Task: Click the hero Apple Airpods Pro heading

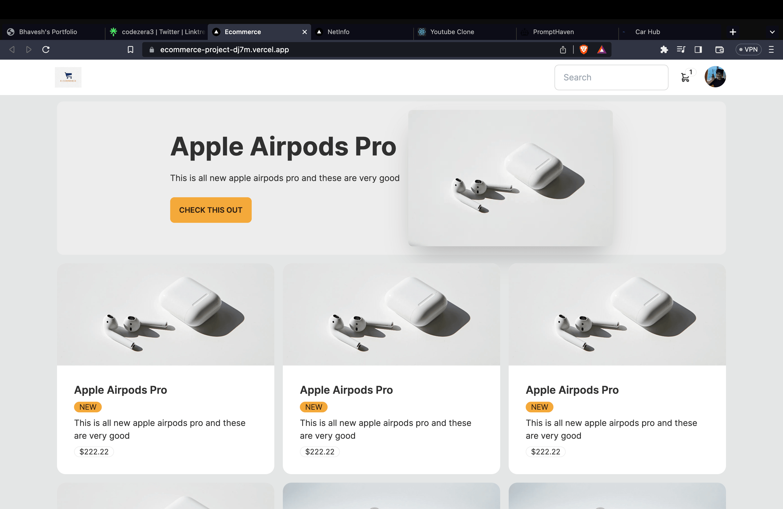Action: click(x=283, y=146)
